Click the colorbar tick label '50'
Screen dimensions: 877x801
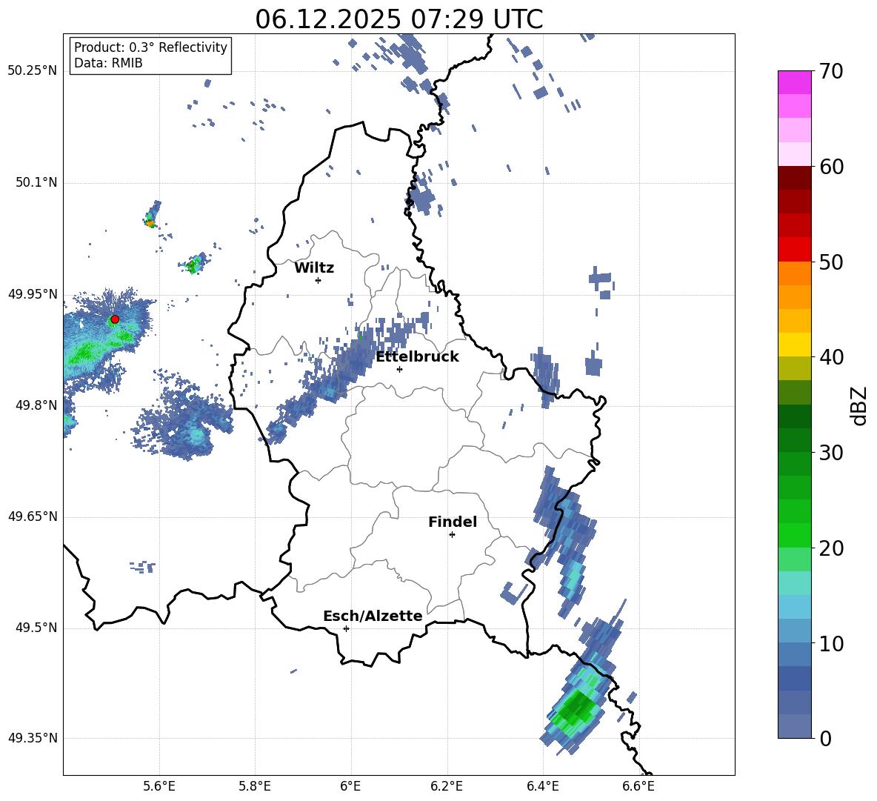pyautogui.click(x=831, y=262)
